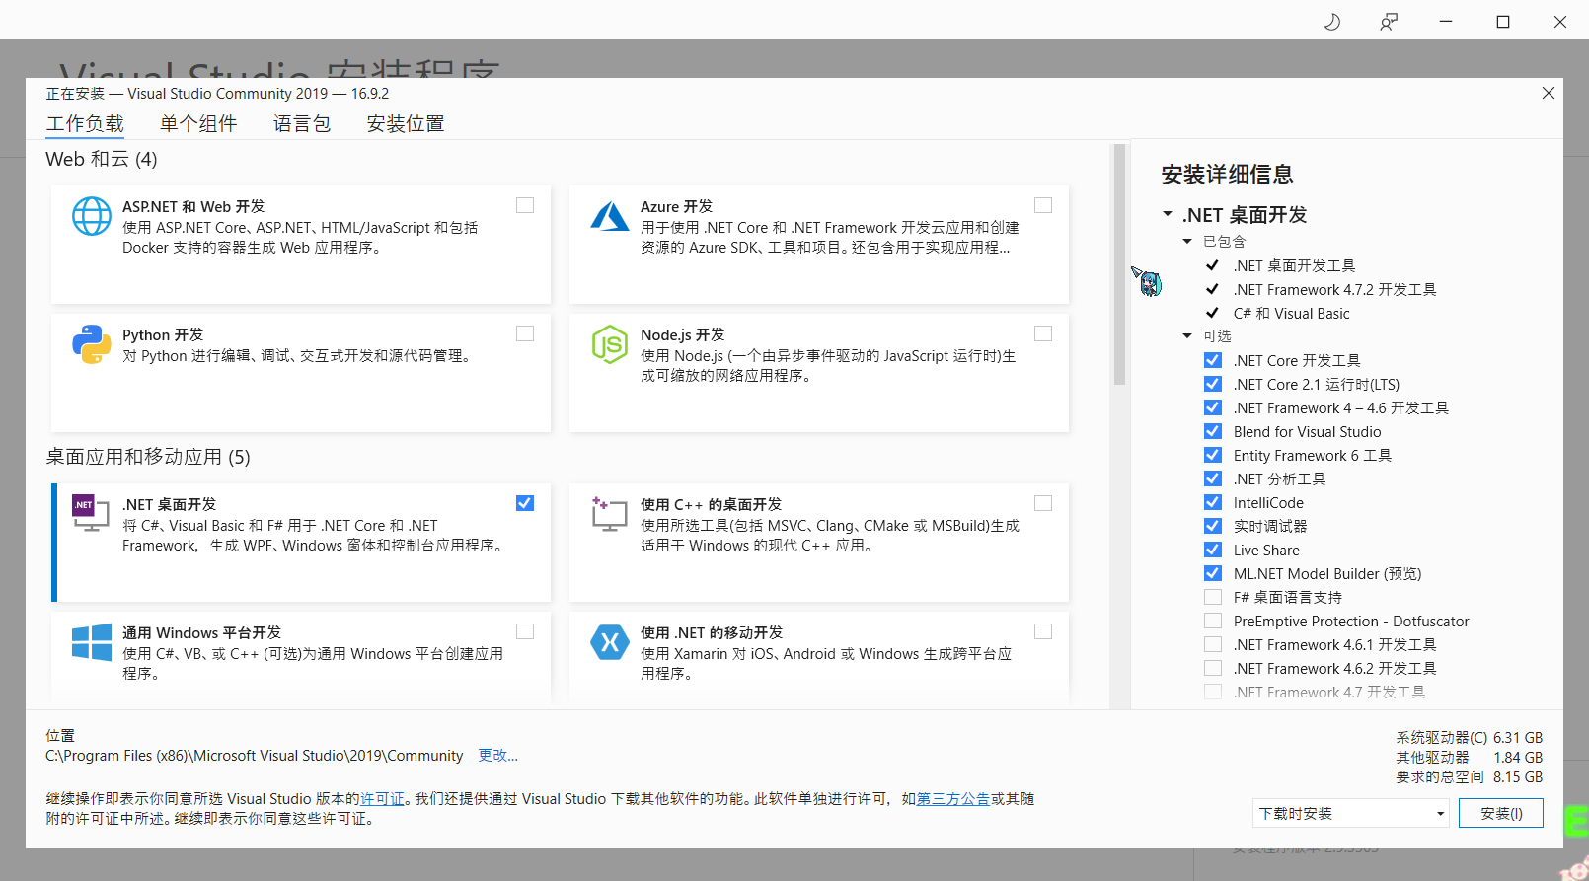Screen dimensions: 1589x881
Task: Switch to the 安装位置 tab
Action: pyautogui.click(x=406, y=123)
